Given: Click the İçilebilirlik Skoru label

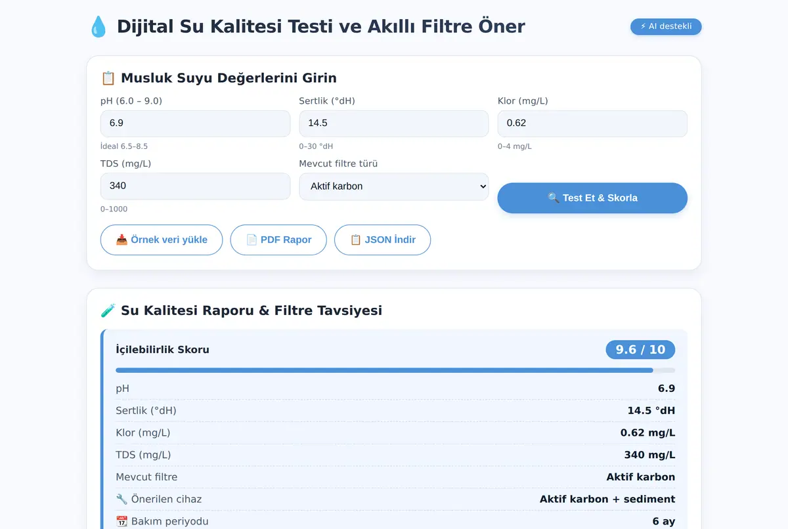Looking at the screenshot, I should (163, 350).
